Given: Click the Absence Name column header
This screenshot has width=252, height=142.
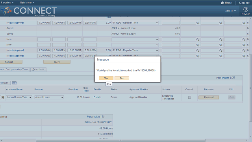Looking at the screenshot, I should tap(14, 90).
